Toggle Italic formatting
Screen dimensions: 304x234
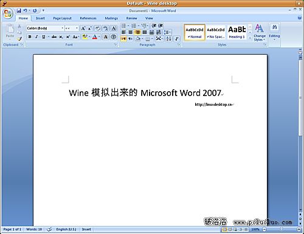[x=36, y=37]
